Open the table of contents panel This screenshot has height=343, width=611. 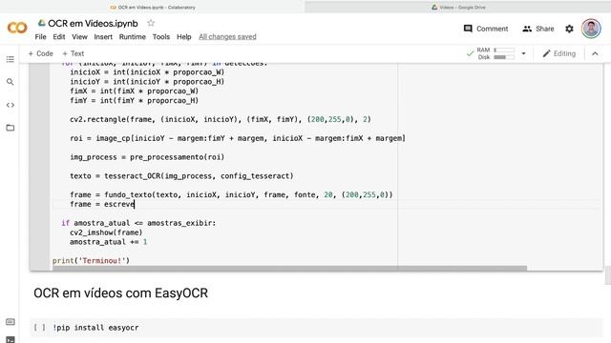coord(11,59)
